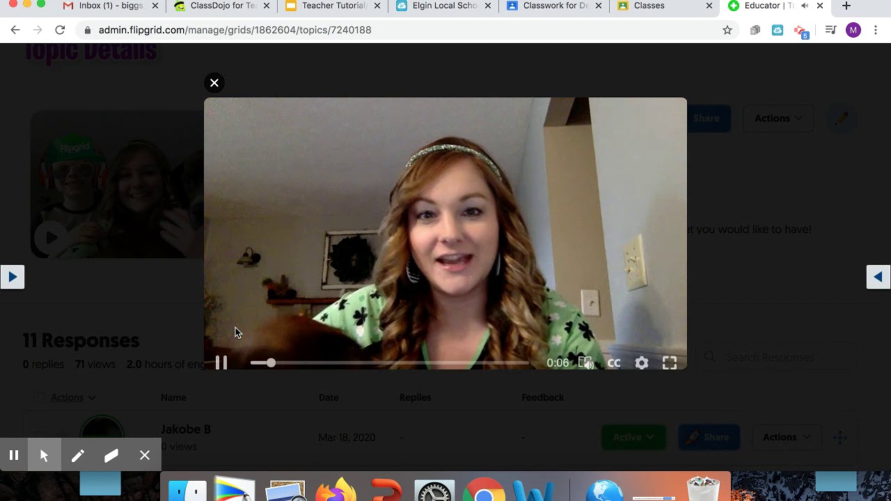The width and height of the screenshot is (891, 501).
Task: Select the pen annotation tool
Action: pos(77,456)
